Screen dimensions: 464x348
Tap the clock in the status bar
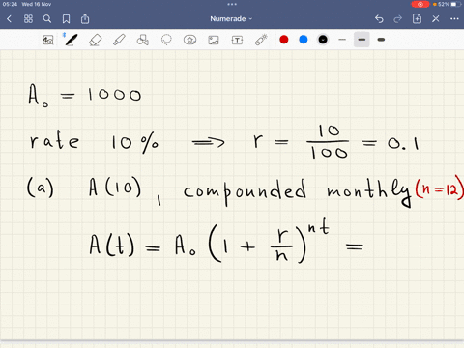[x=10, y=4]
